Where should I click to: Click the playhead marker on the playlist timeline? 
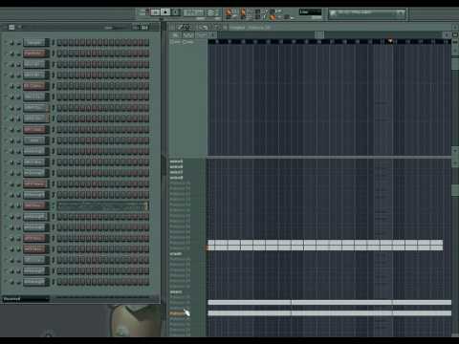pyautogui.click(x=390, y=41)
